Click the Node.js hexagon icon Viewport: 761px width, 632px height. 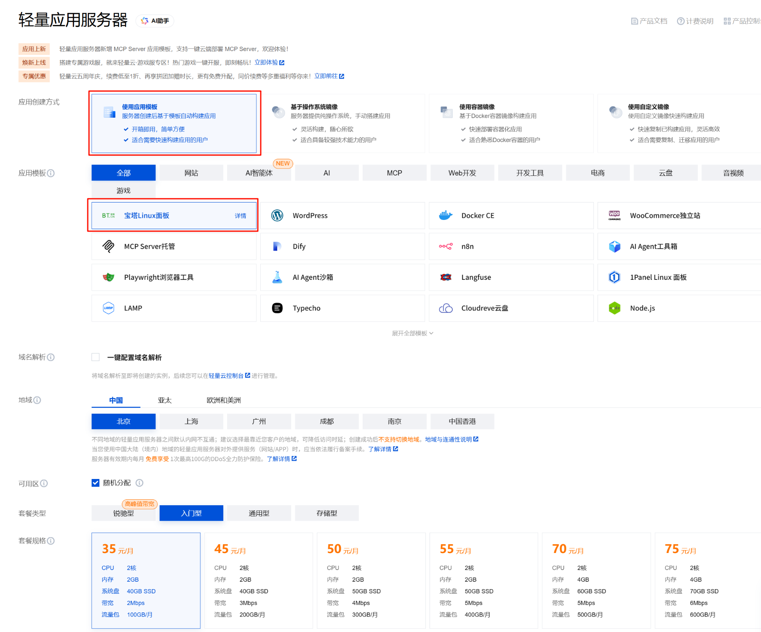615,308
